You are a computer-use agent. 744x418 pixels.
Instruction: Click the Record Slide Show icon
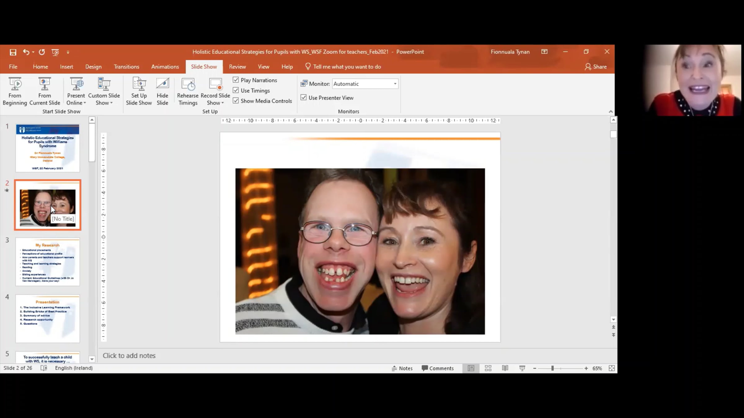click(x=215, y=84)
